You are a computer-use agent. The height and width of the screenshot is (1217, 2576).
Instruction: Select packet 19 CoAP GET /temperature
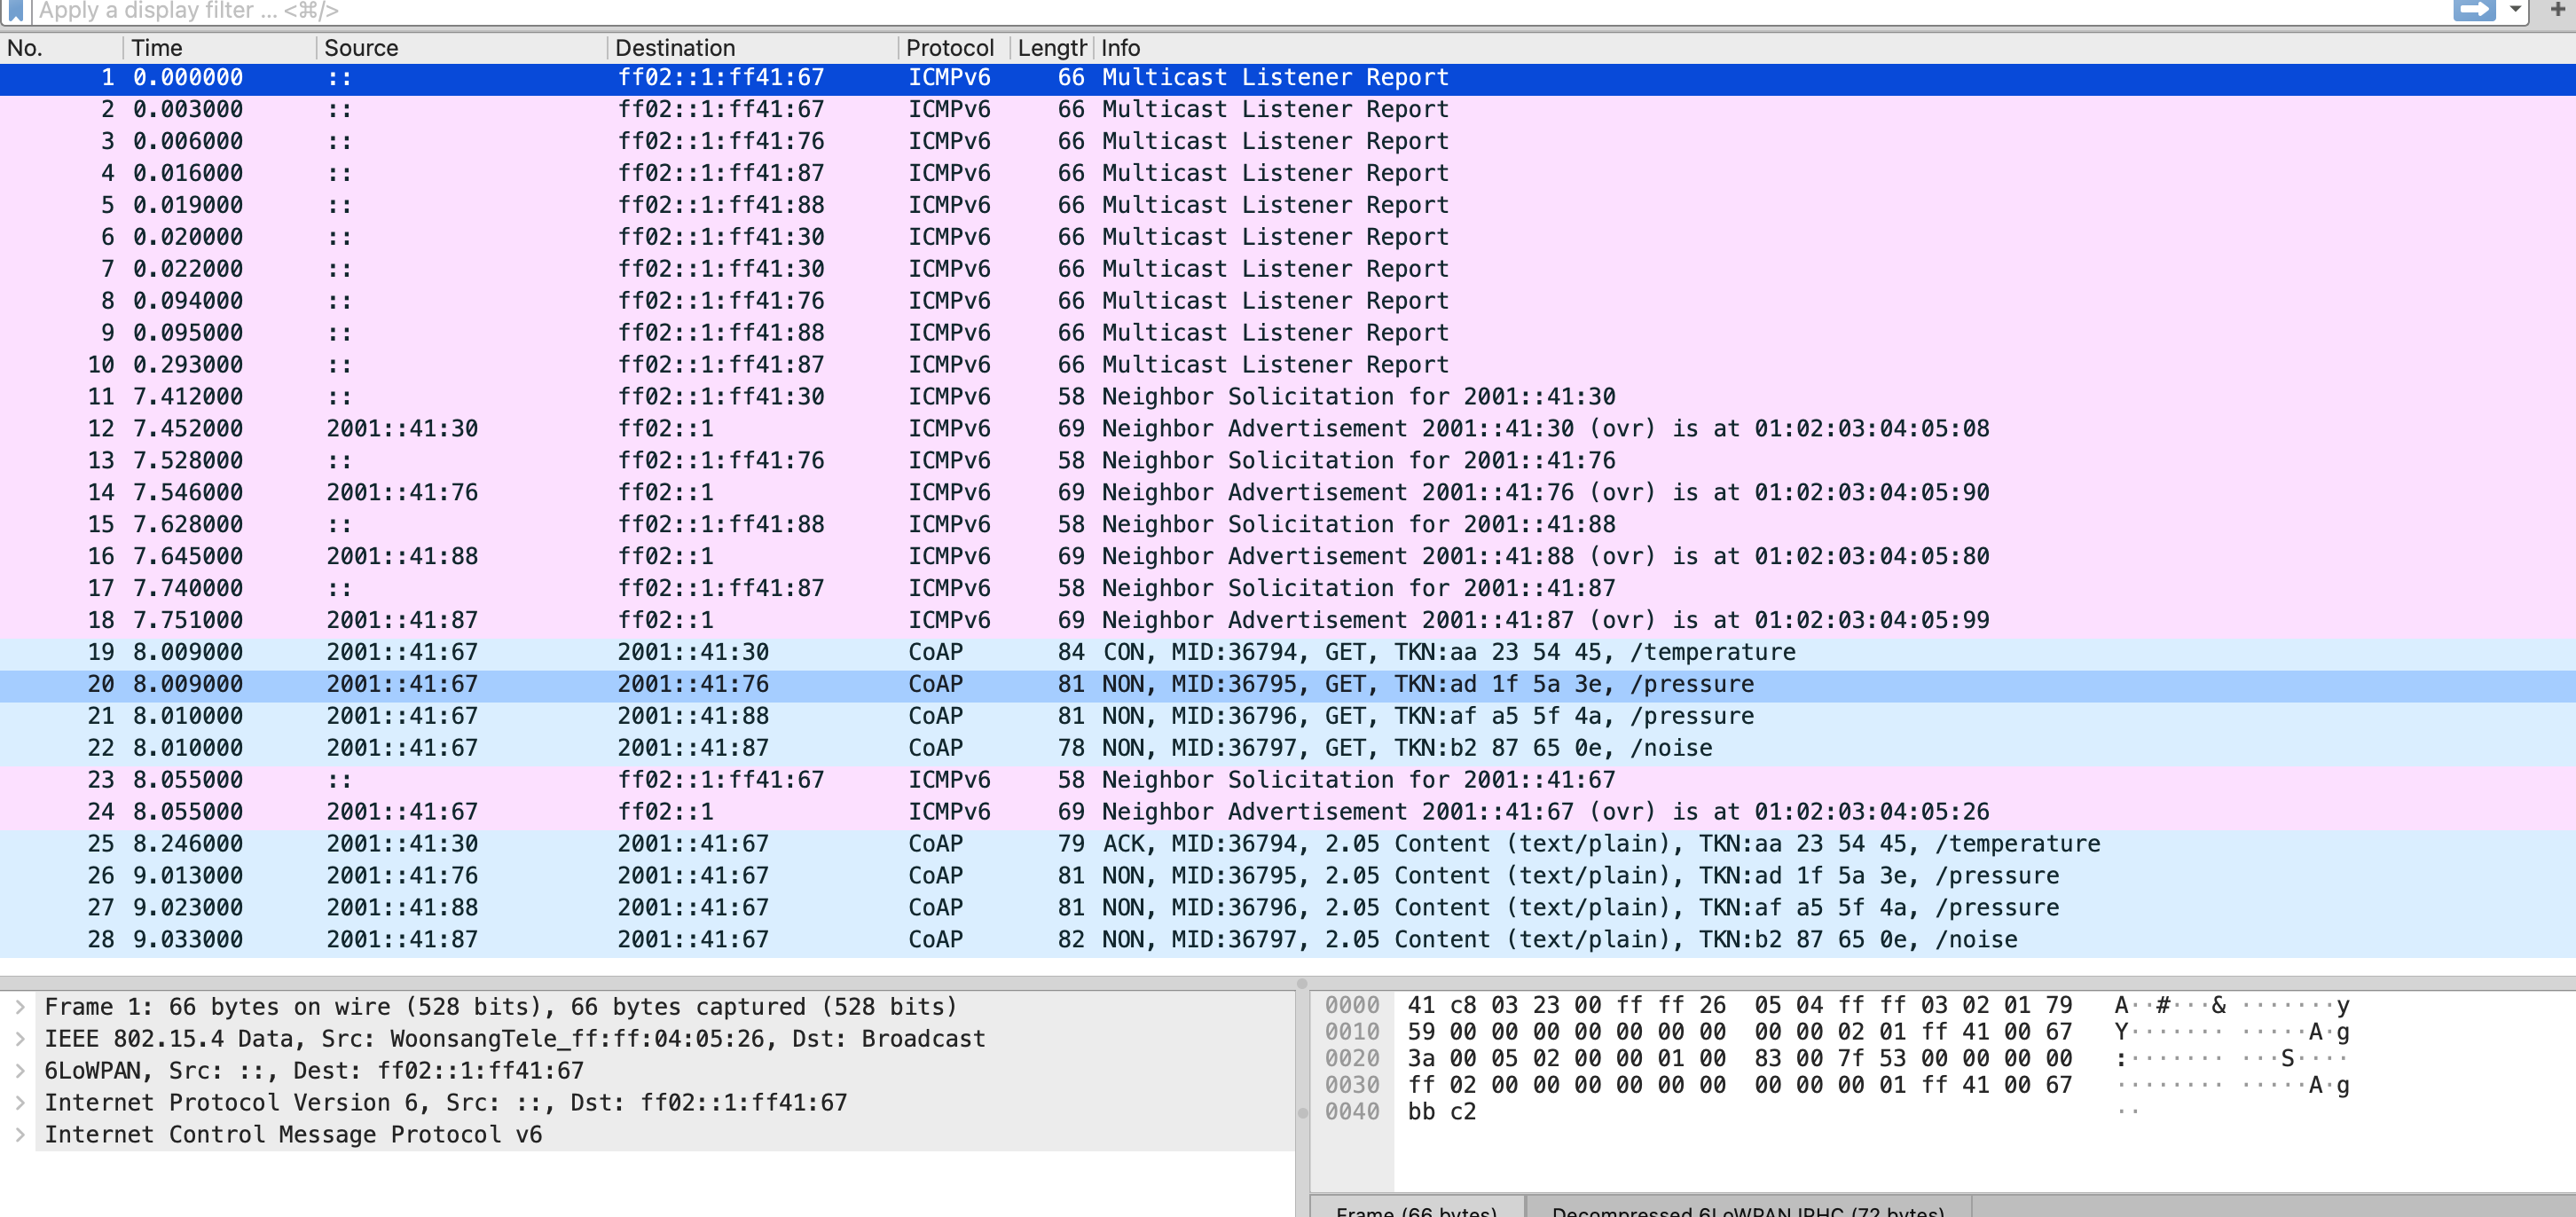coord(1000,652)
